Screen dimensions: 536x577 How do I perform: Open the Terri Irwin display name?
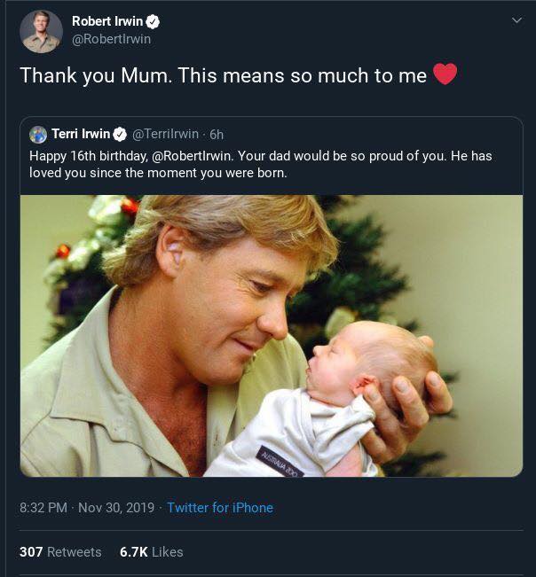click(x=81, y=134)
